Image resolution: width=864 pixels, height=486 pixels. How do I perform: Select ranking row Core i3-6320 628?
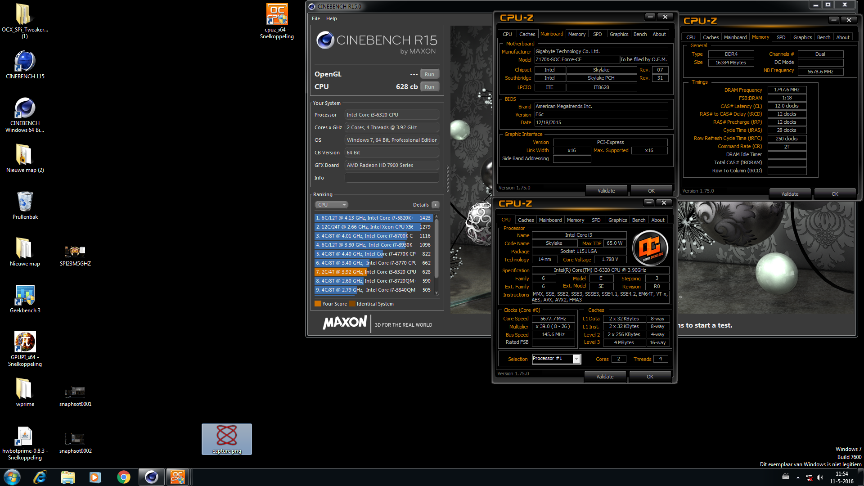coord(373,272)
